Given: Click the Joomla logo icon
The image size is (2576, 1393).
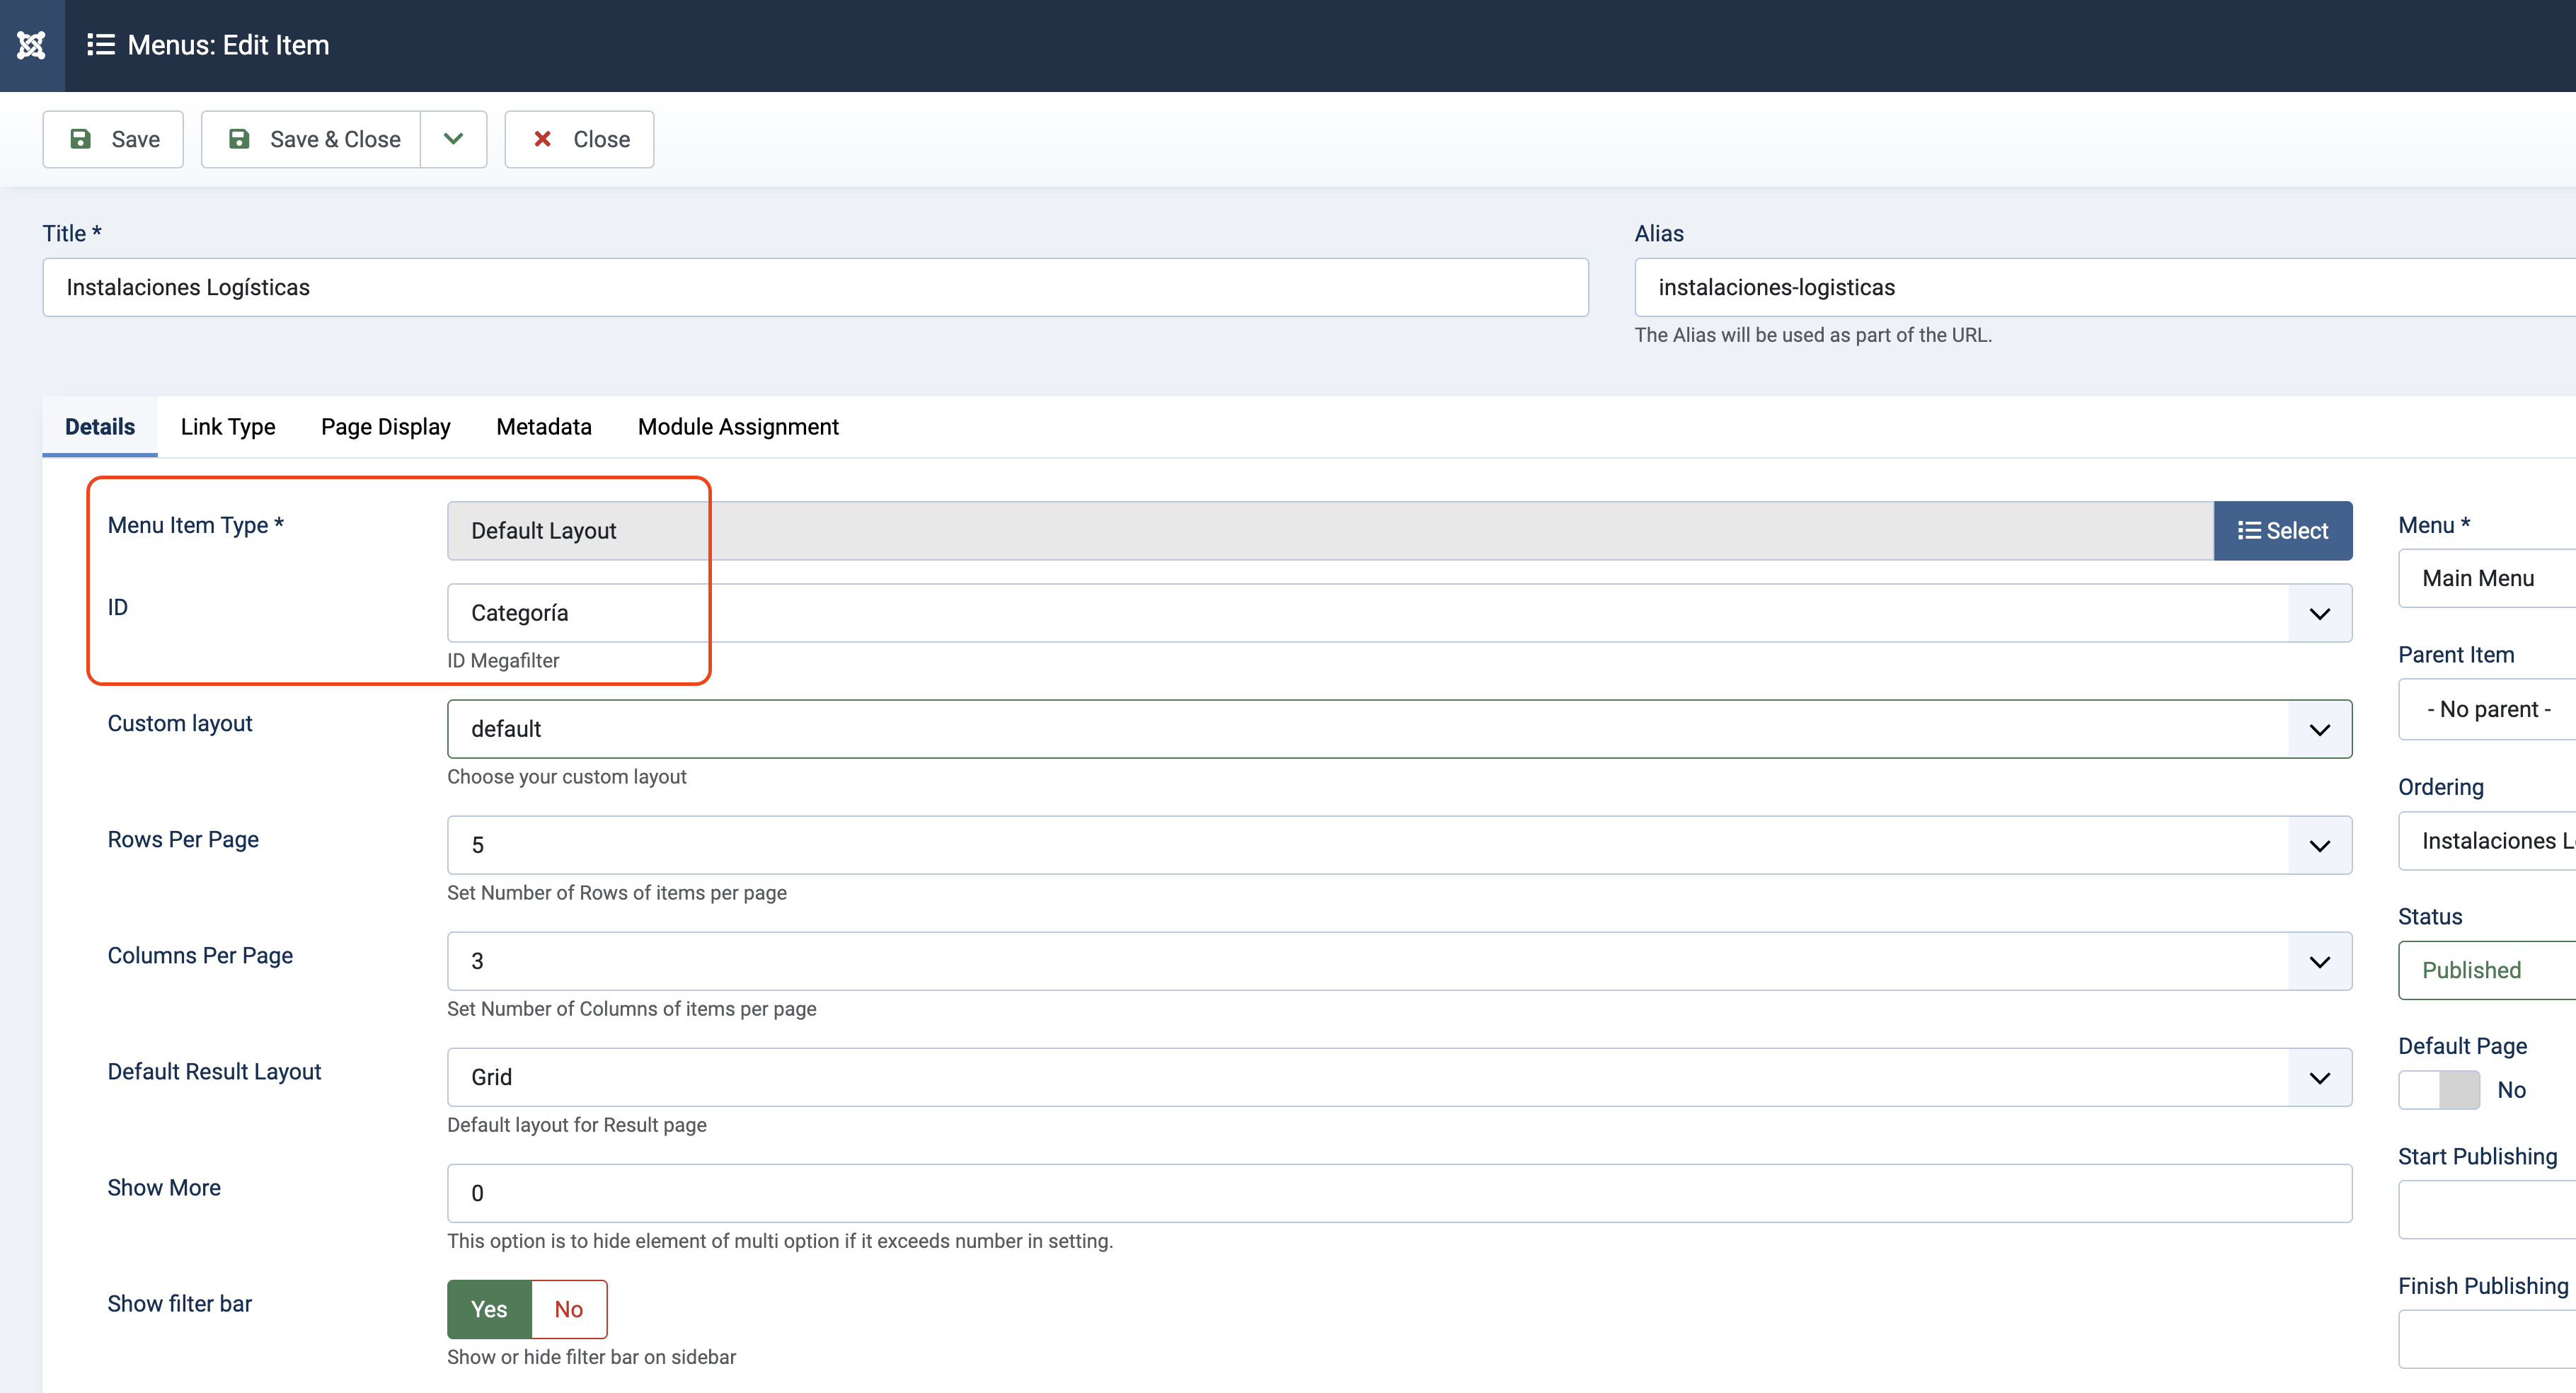Looking at the screenshot, I should click(x=32, y=45).
